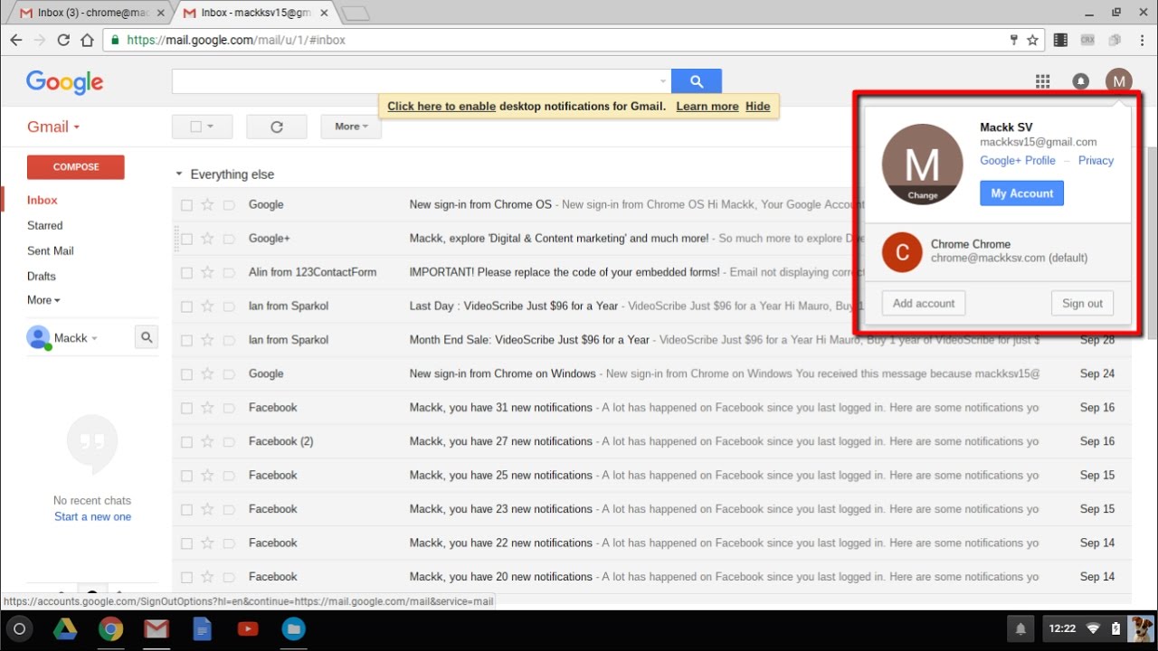Click the My Account button
The image size is (1158, 651).
coord(1022,193)
